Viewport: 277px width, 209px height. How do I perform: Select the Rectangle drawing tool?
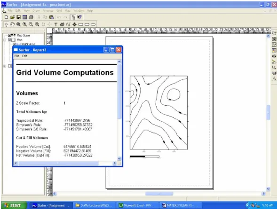pos(80,25)
